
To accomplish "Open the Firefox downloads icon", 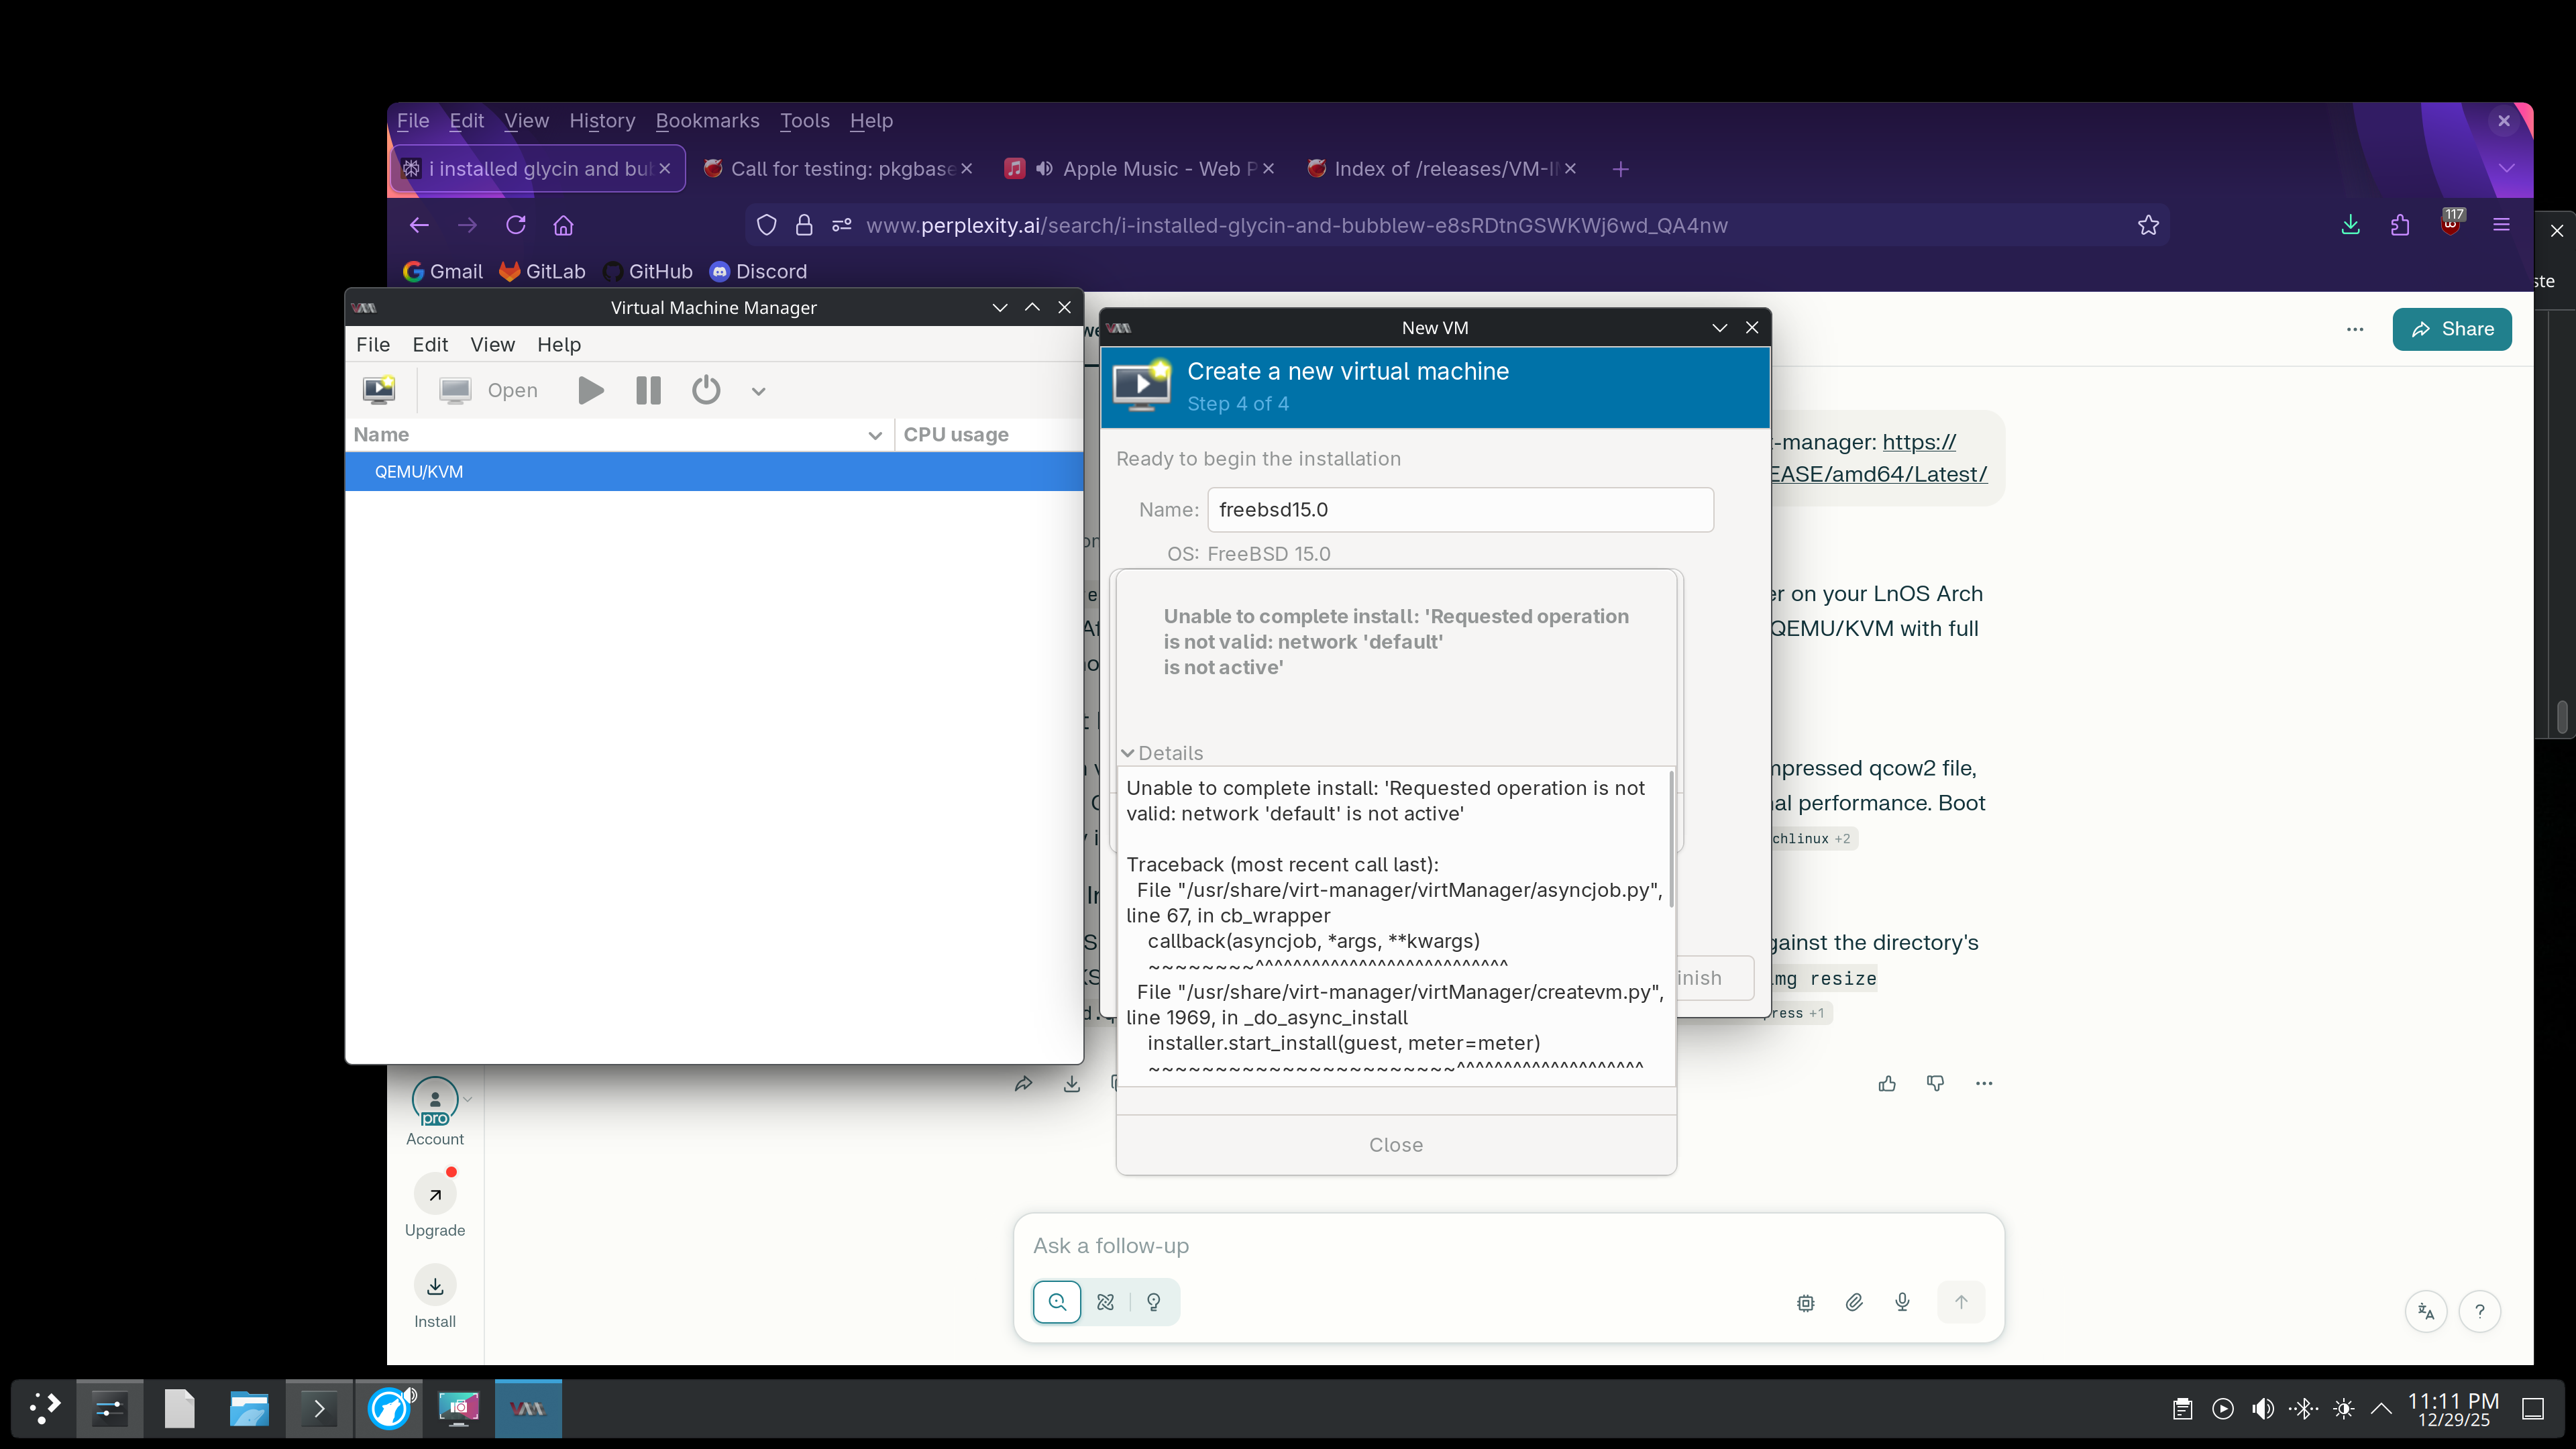I will 2350,225.
